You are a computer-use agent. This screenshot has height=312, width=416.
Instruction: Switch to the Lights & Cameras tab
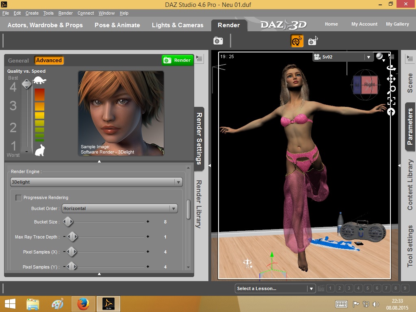[178, 25]
